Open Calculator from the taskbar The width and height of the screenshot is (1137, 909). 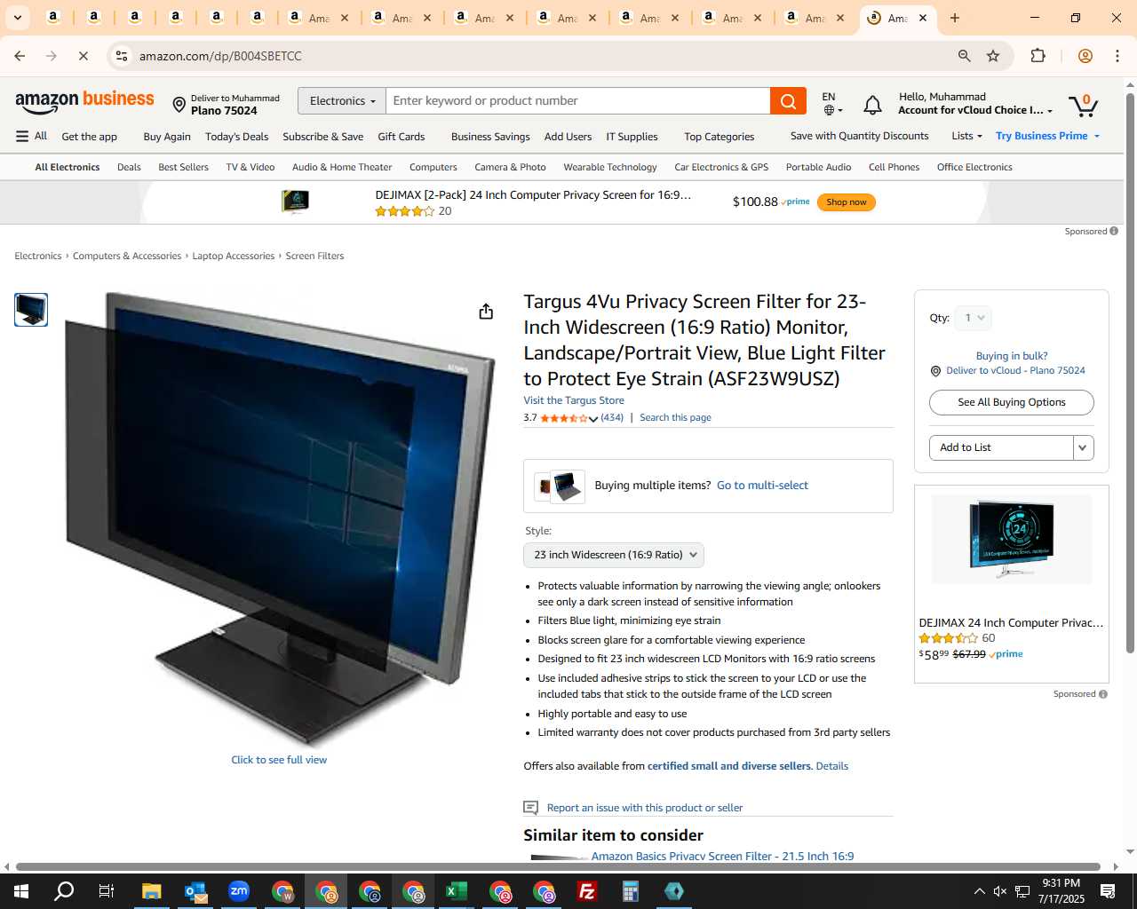630,891
